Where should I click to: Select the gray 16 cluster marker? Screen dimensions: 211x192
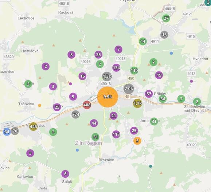tap(164, 35)
